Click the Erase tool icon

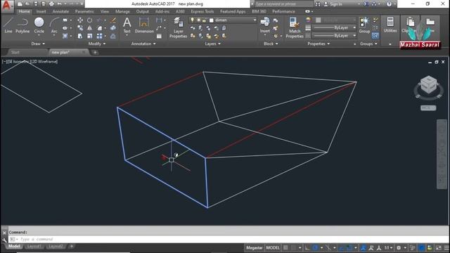[113, 20]
